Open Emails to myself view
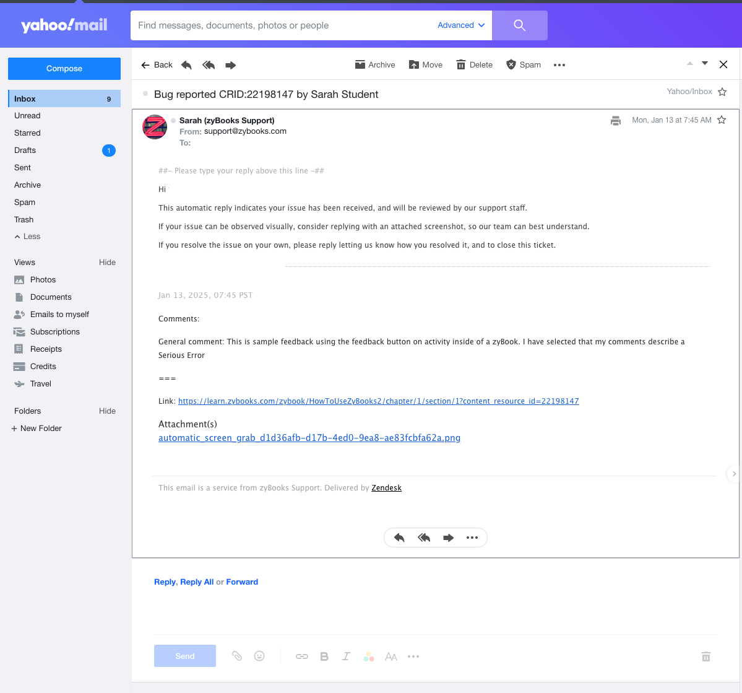Screen dimensions: 742x693 click(51, 315)
